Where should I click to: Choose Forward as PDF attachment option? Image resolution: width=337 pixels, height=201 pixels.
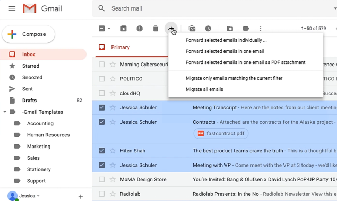(245, 62)
